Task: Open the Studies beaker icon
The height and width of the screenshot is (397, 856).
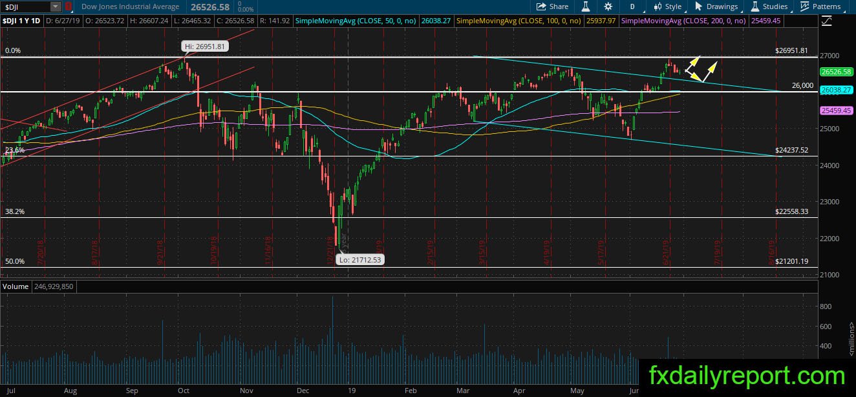Action: click(769, 6)
